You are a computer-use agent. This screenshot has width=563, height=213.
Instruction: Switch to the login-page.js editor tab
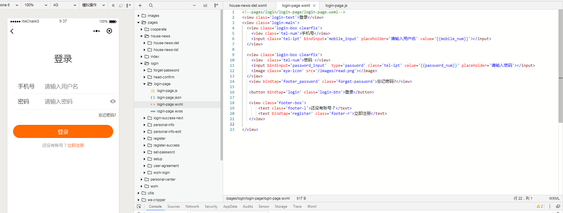click(x=336, y=5)
